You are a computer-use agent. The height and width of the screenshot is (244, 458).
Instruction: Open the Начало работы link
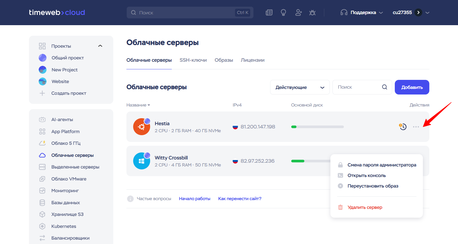tap(195, 199)
